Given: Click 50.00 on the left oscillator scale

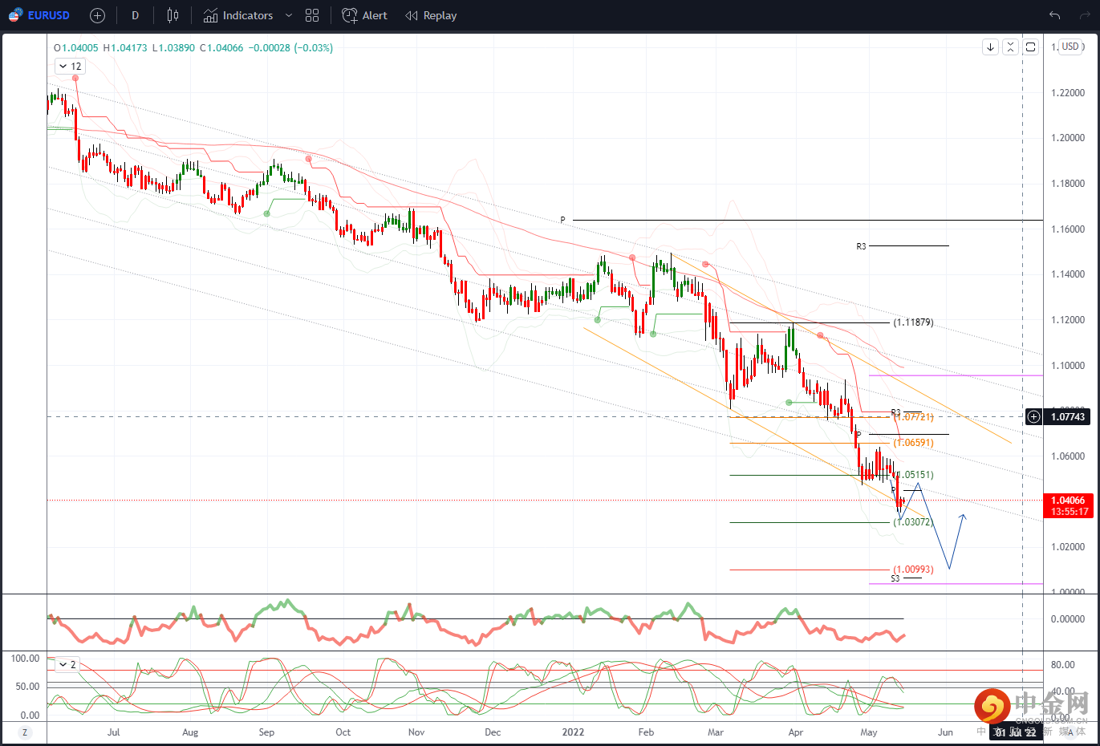Looking at the screenshot, I should pyautogui.click(x=27, y=687).
